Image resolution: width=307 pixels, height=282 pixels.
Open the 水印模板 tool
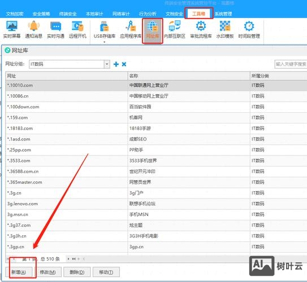(x=225, y=29)
